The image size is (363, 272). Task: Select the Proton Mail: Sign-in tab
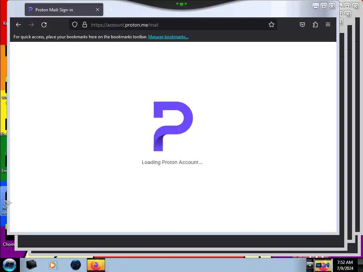[x=64, y=10]
